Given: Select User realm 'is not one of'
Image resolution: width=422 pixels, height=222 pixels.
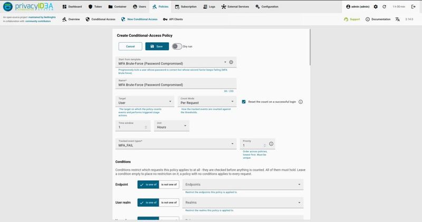Looking at the screenshot, I should 169,202.
